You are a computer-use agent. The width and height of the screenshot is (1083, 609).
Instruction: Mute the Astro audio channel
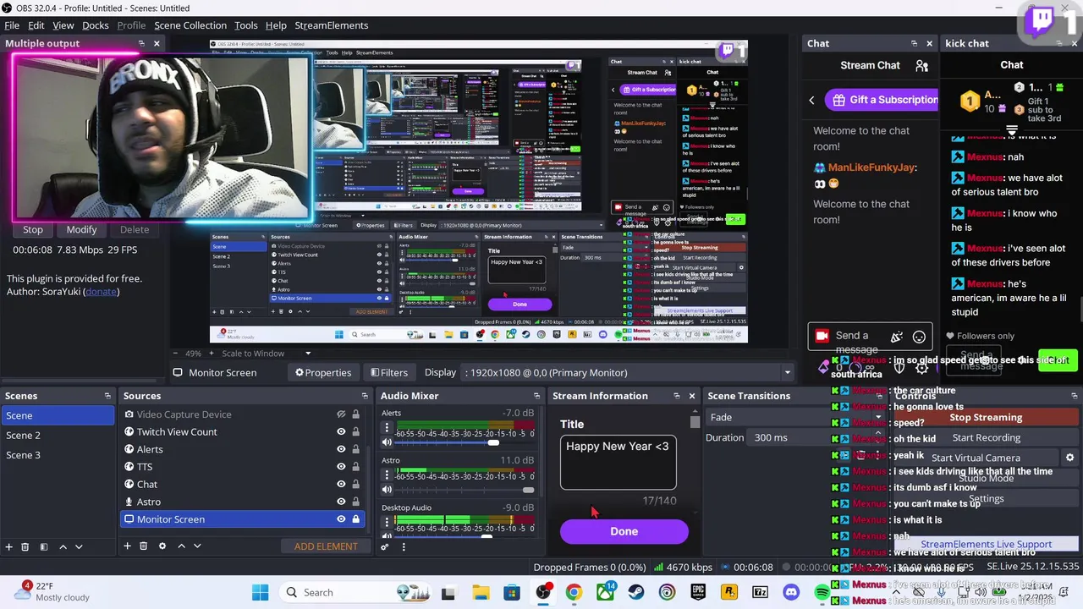387,490
